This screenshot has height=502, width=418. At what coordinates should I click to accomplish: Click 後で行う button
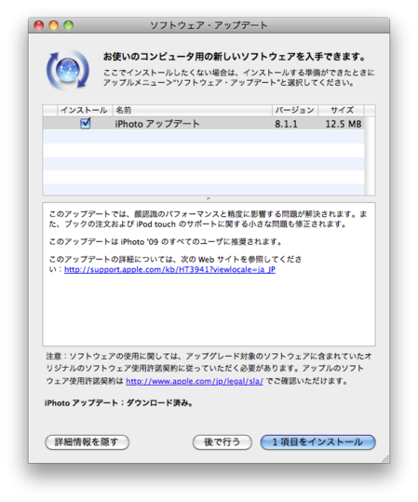(x=222, y=442)
